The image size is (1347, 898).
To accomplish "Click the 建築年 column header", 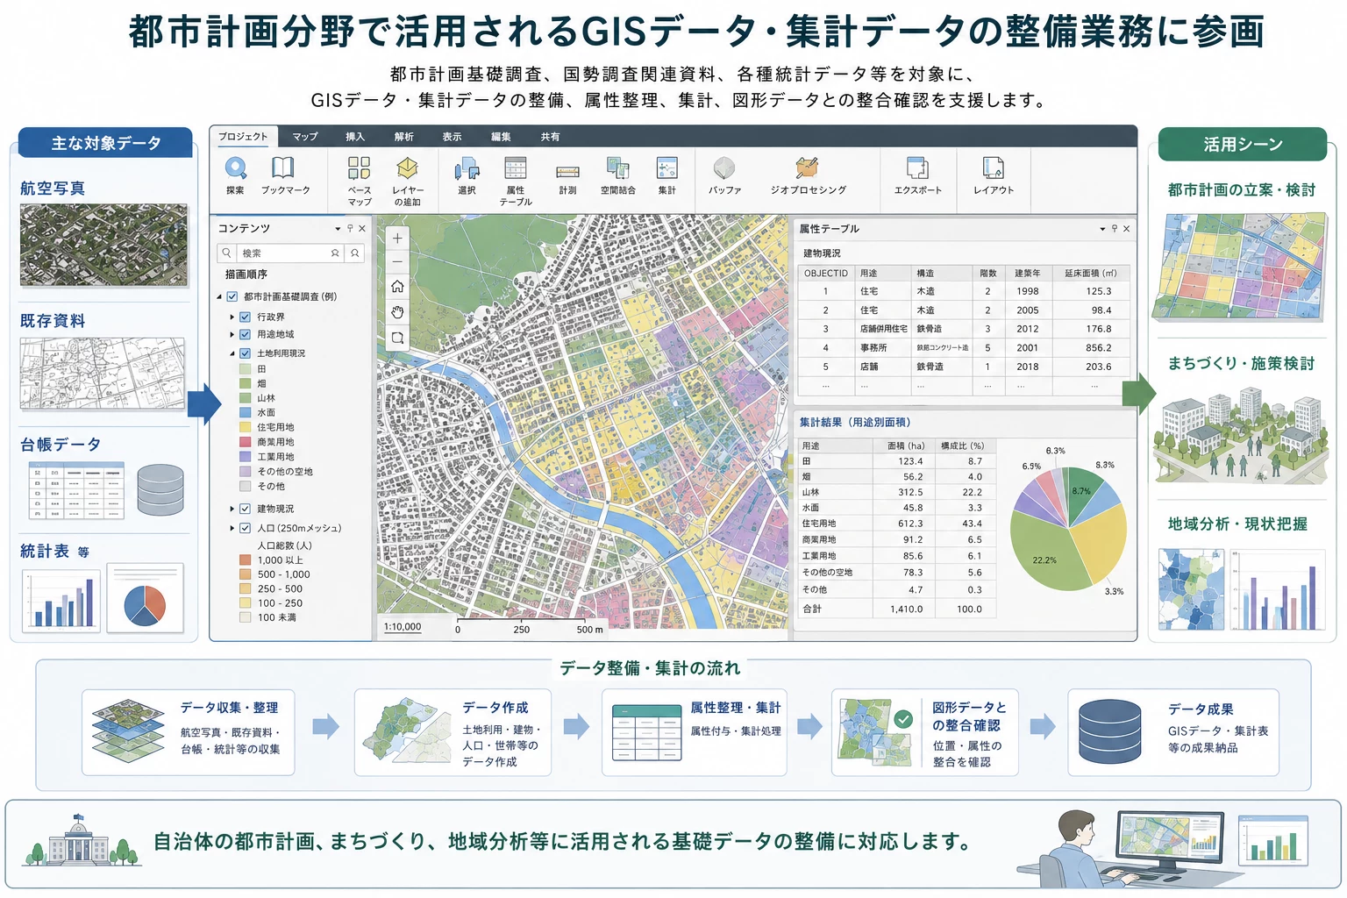I will click(x=1028, y=273).
